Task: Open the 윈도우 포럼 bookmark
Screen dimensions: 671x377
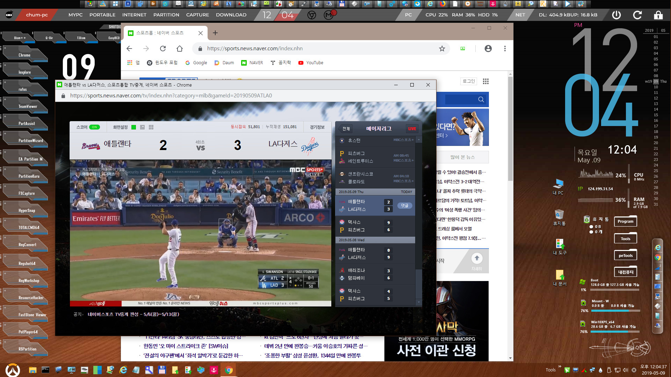Action: (162, 63)
